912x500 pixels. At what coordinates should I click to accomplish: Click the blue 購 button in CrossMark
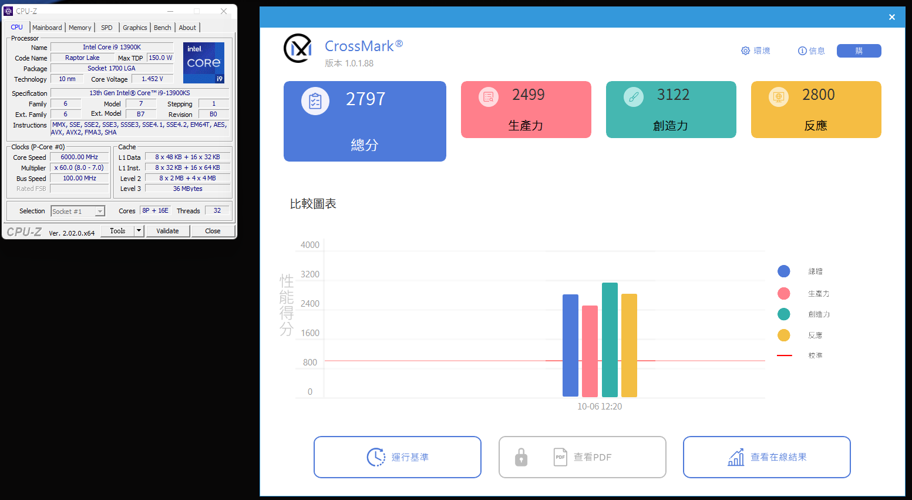pyautogui.click(x=859, y=51)
